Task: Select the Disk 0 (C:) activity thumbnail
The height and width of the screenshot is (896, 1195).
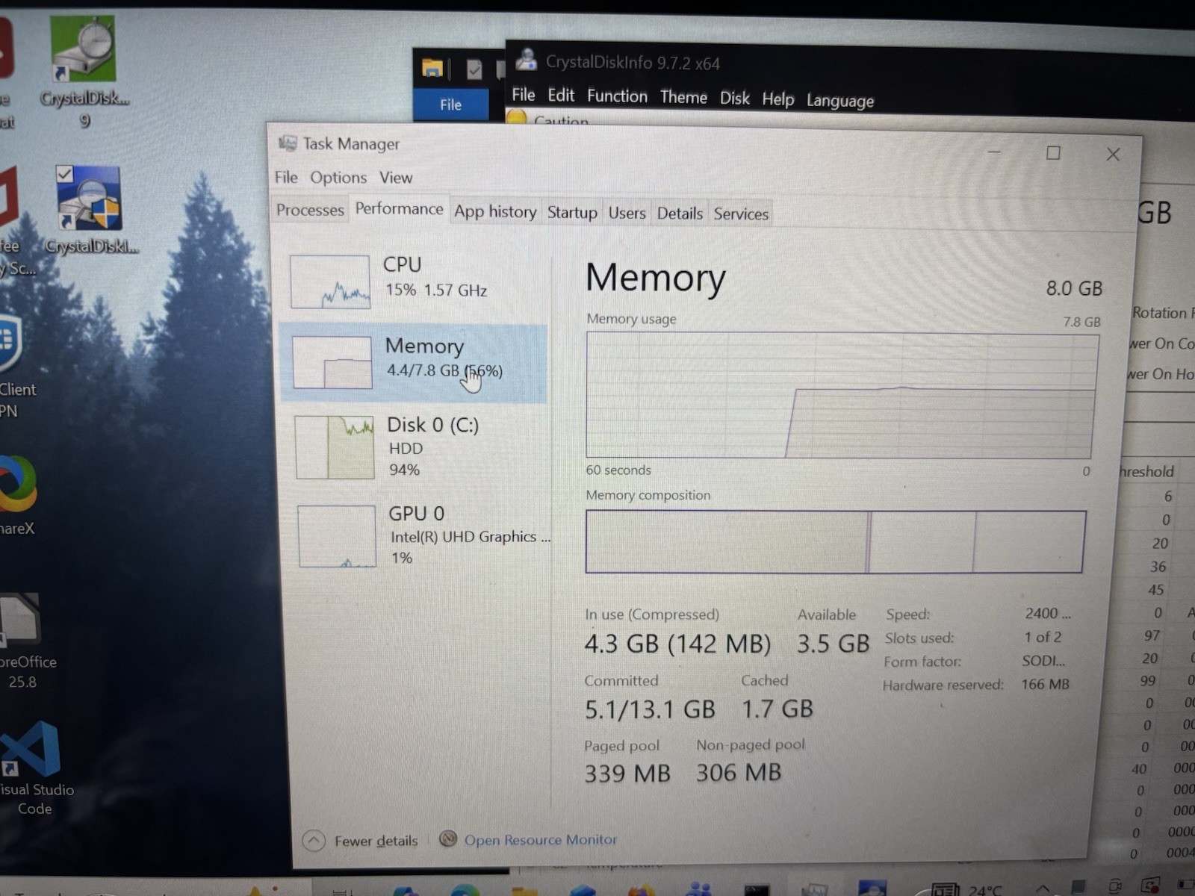Action: (335, 447)
